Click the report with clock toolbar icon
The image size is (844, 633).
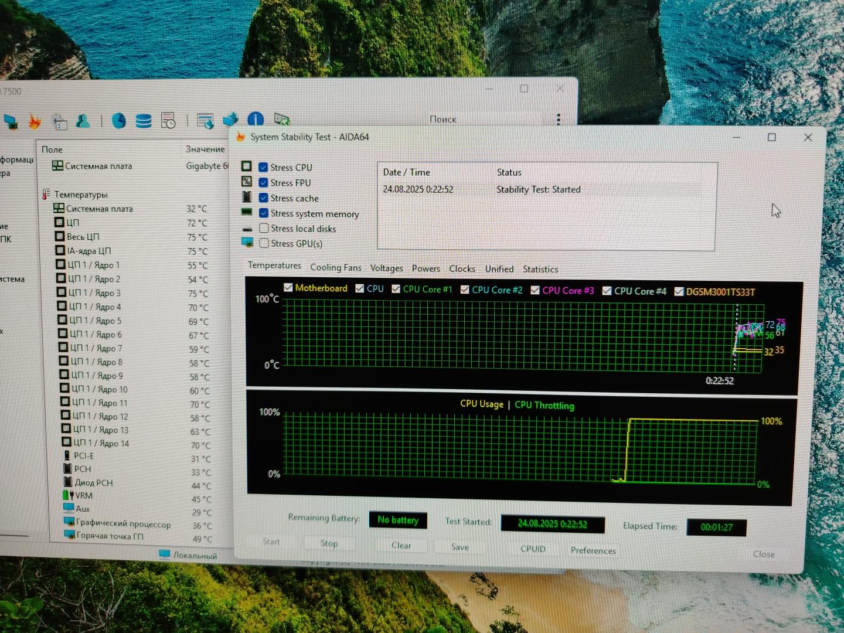point(168,121)
